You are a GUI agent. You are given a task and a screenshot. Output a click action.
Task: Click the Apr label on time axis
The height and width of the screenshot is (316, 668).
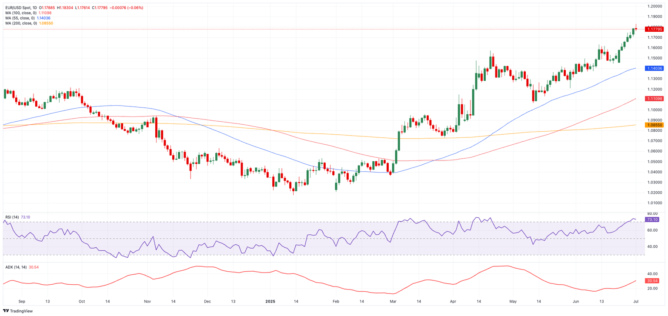pyautogui.click(x=453, y=301)
